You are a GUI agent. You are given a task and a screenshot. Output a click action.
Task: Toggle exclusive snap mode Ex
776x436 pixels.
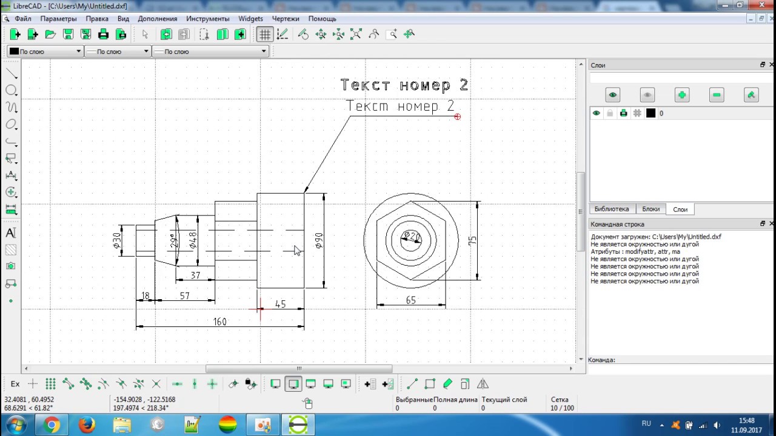(x=15, y=384)
